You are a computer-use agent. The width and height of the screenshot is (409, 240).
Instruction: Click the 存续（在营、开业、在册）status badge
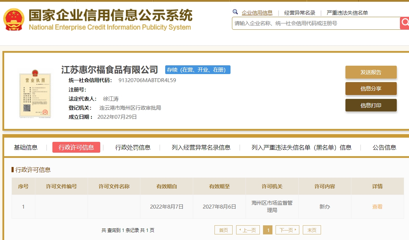(x=198, y=70)
